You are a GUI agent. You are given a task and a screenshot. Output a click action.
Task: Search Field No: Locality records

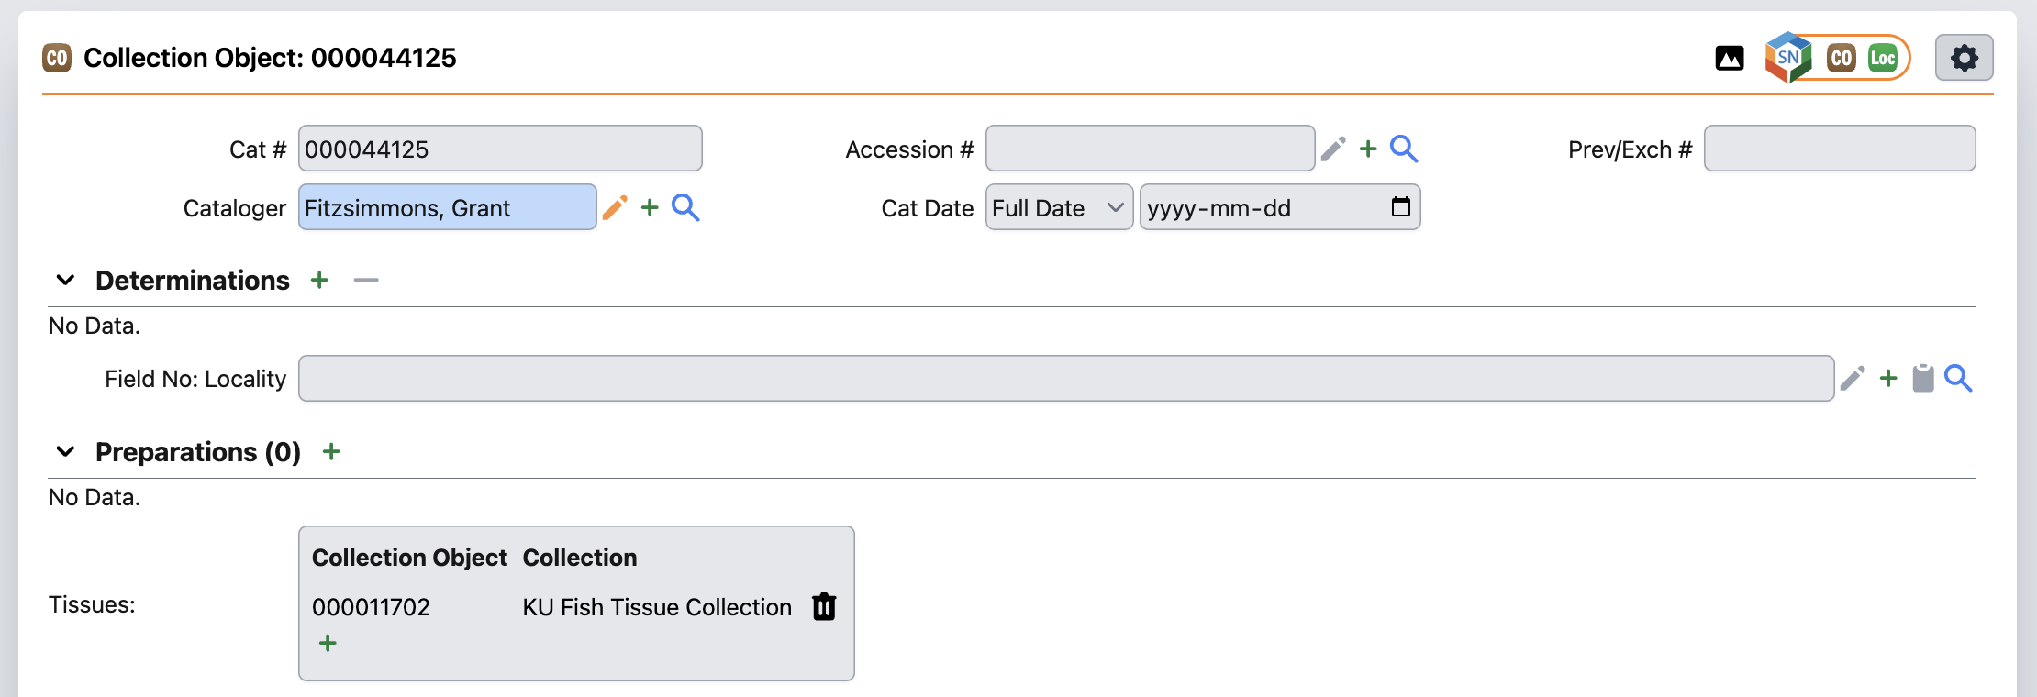pos(1958,379)
